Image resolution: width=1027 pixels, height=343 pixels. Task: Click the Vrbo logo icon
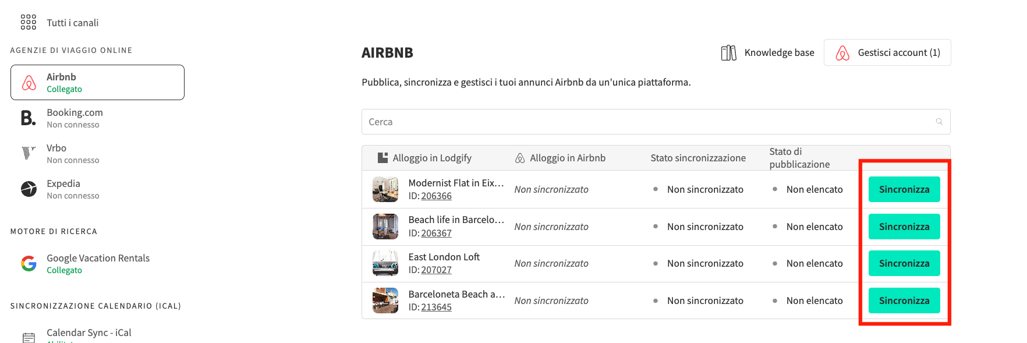tap(29, 153)
